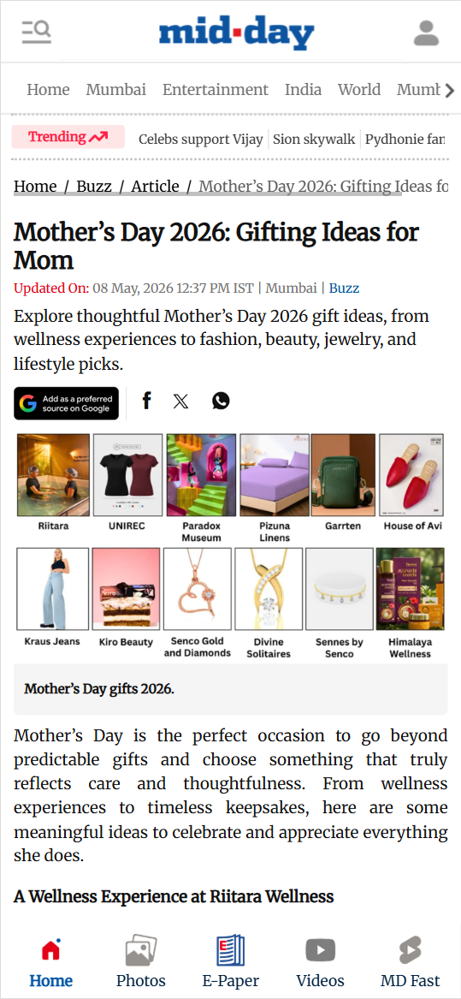461x999 pixels.
Task: Share article on Facebook
Action: 146,401
